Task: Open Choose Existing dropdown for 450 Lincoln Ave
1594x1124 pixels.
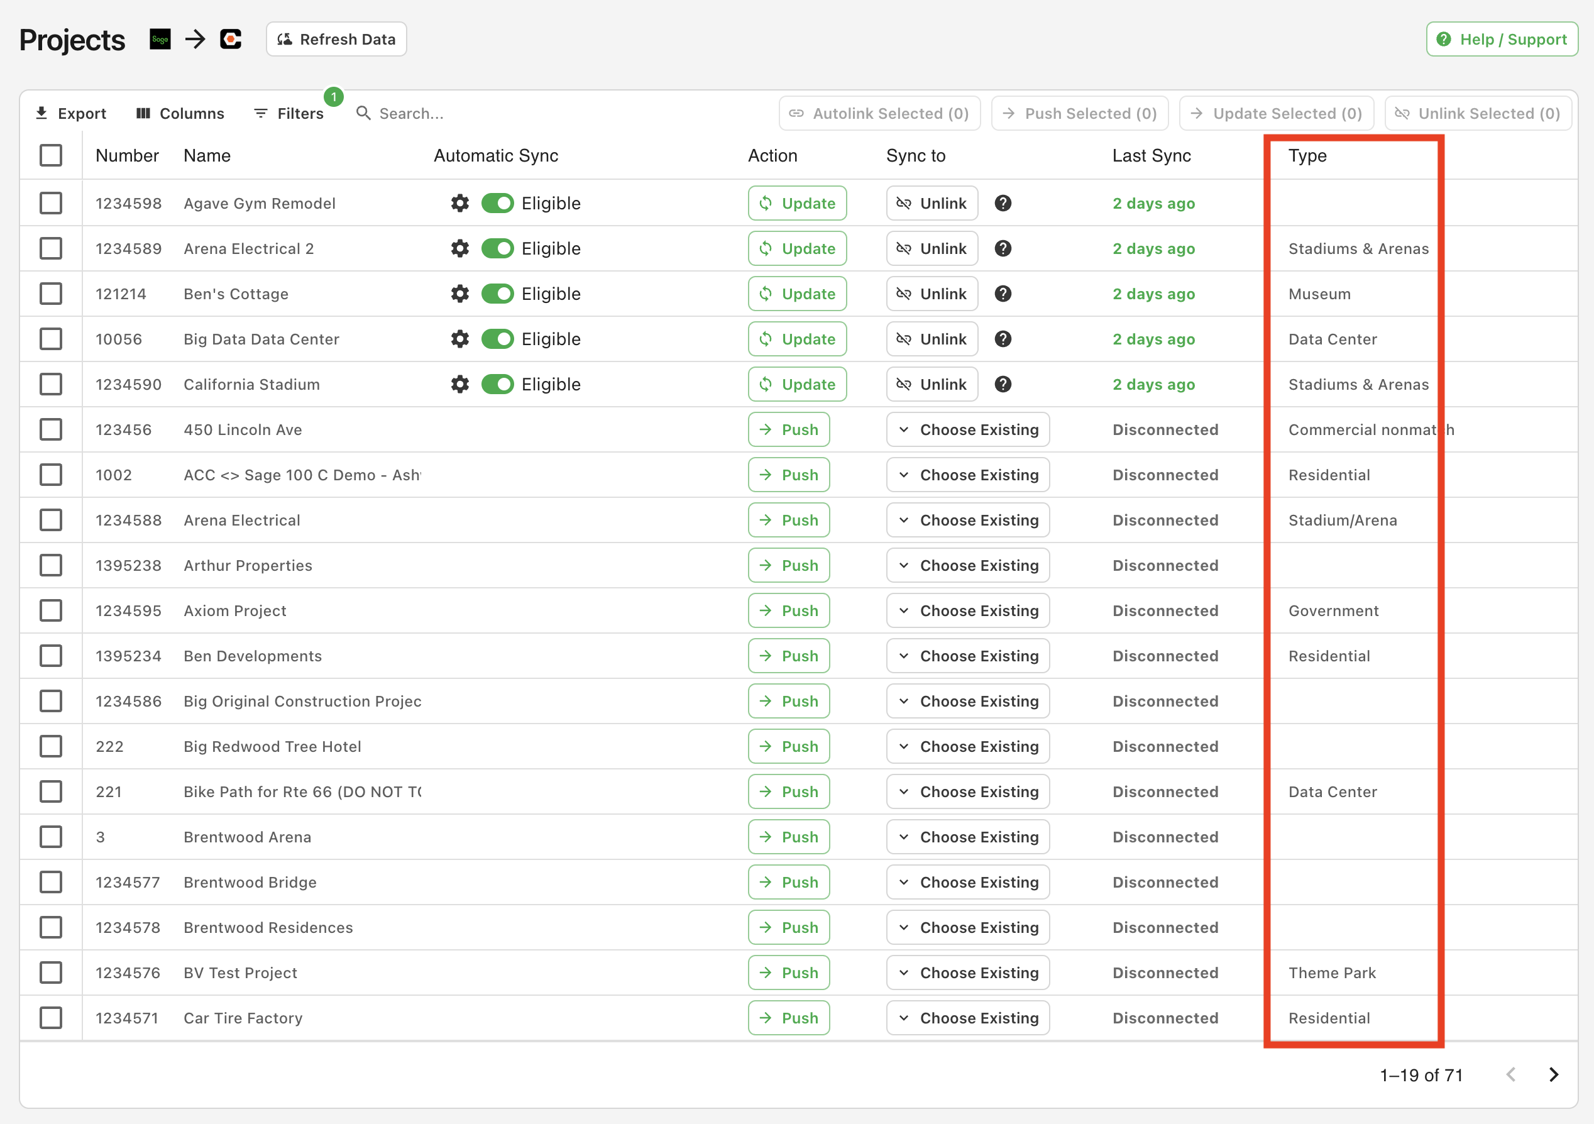Action: coord(968,430)
